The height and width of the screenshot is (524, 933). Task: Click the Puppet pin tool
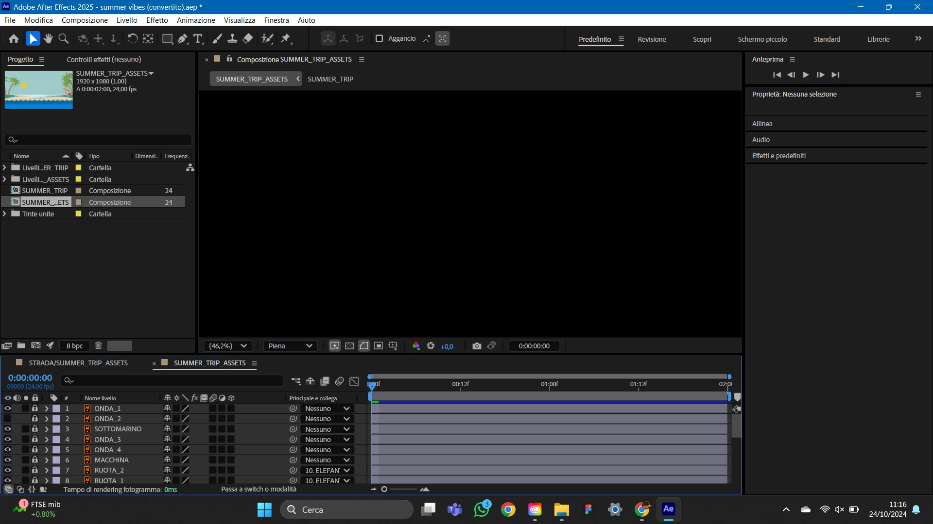pos(286,39)
